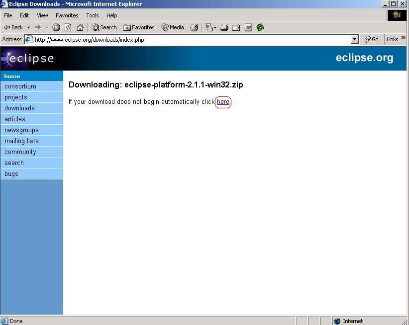Refresh the page with the Refresh icon
409x325 pixels.
point(68,27)
